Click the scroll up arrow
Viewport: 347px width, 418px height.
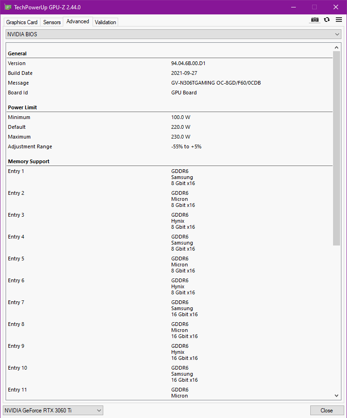pos(337,47)
